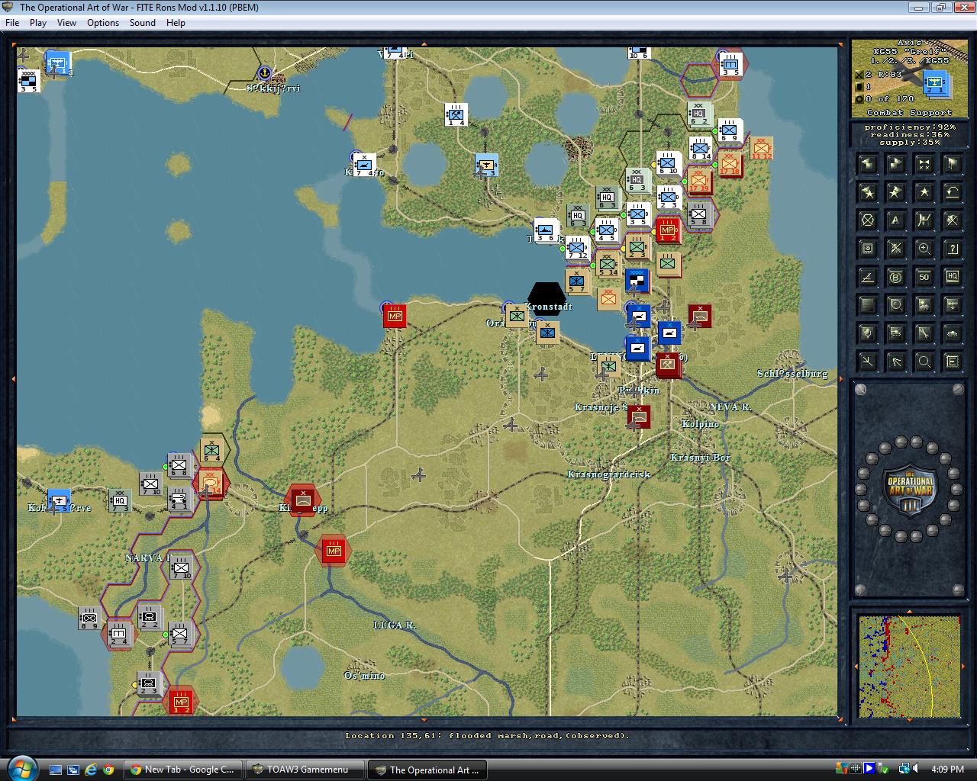
Task: Click the Kolpino town label
Action: tap(700, 424)
